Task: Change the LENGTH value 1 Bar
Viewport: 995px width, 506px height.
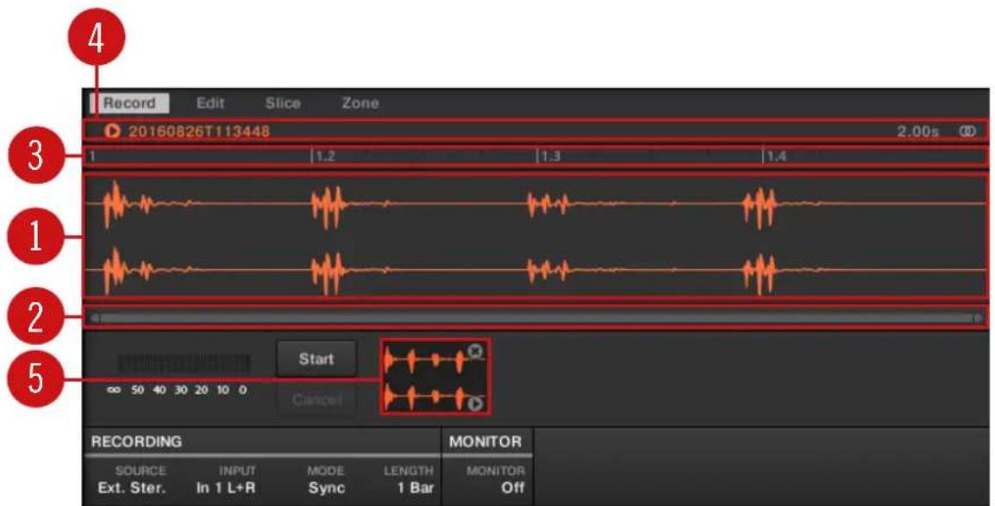Action: pos(416,488)
